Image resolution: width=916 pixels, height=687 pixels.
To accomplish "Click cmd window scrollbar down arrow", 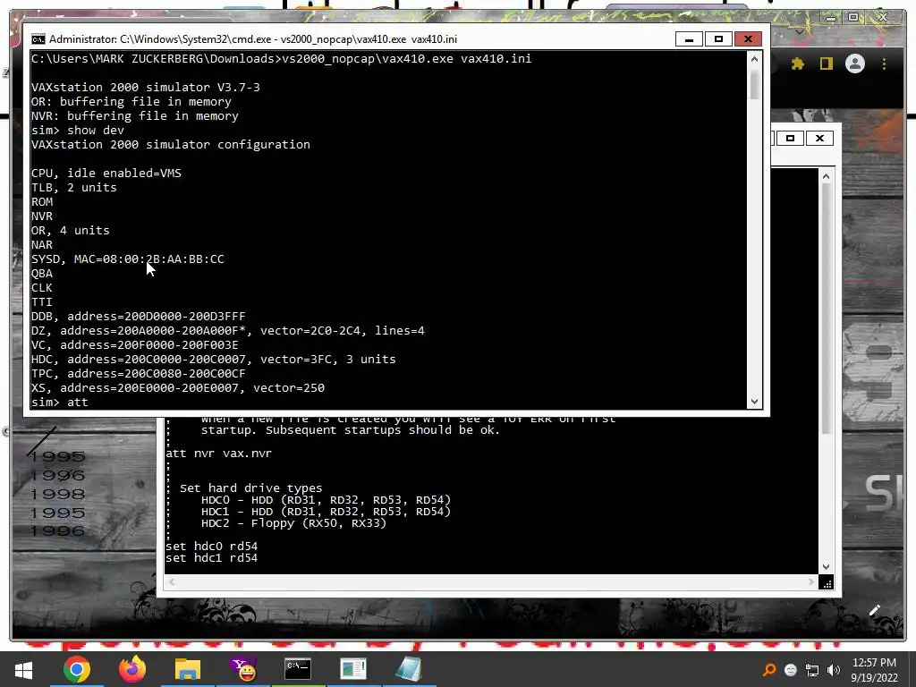I will tap(754, 402).
